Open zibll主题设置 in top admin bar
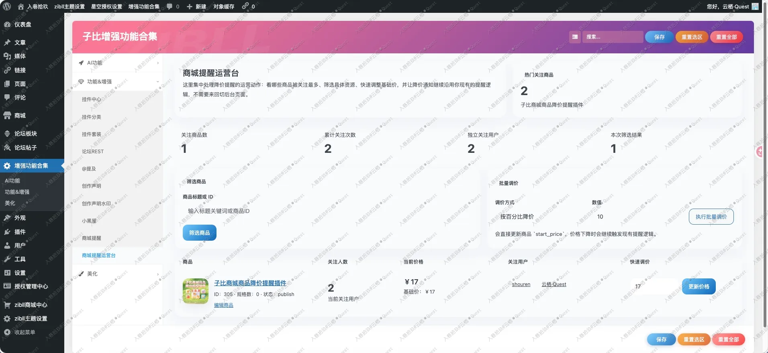Image resolution: width=768 pixels, height=353 pixels. click(x=69, y=6)
